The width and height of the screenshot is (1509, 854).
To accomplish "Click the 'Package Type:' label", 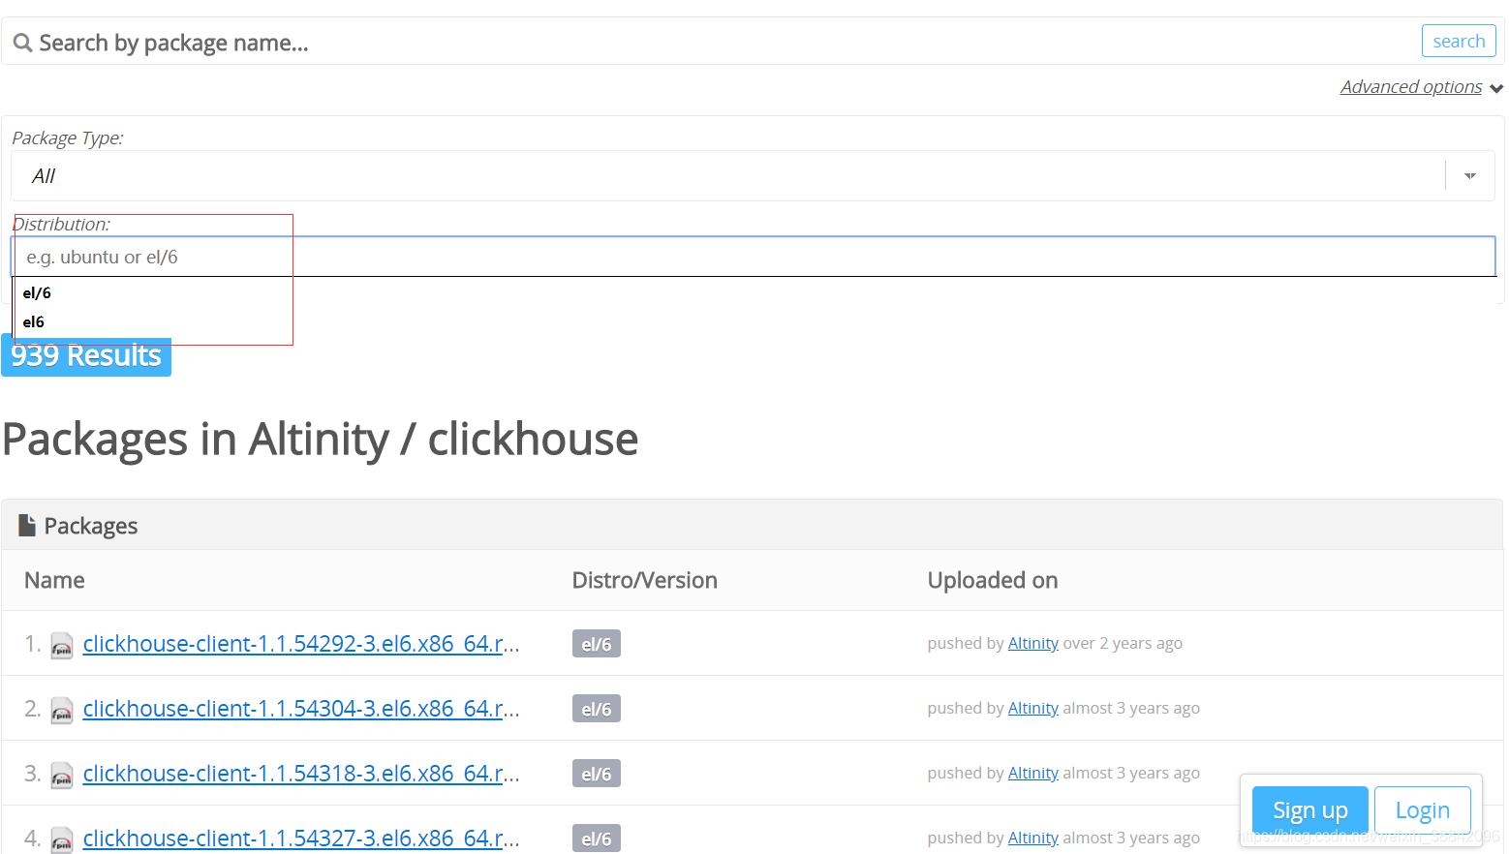I will [x=68, y=138].
